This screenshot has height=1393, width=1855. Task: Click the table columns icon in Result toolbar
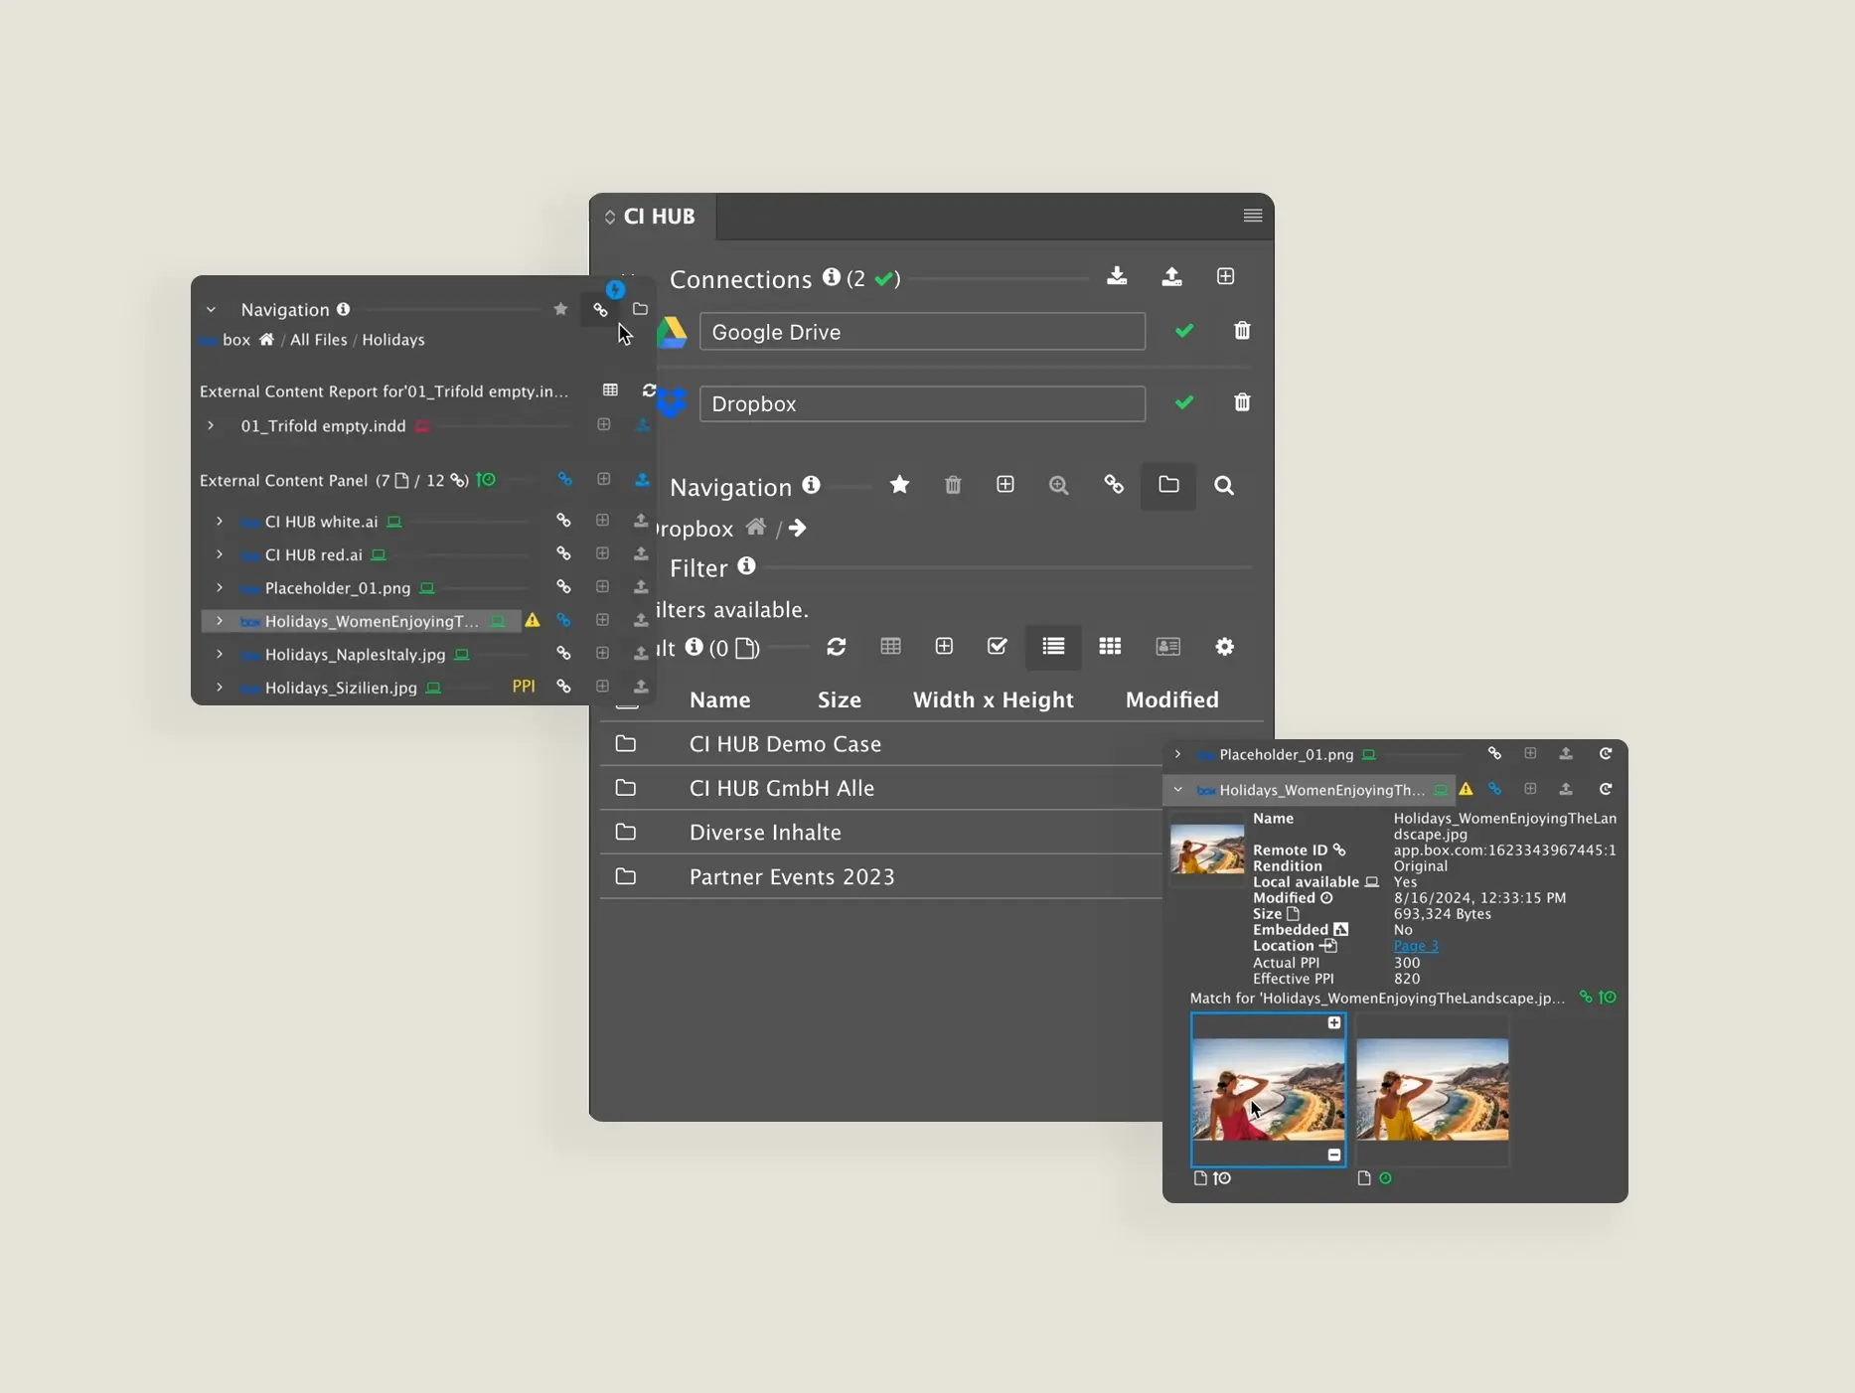click(890, 647)
